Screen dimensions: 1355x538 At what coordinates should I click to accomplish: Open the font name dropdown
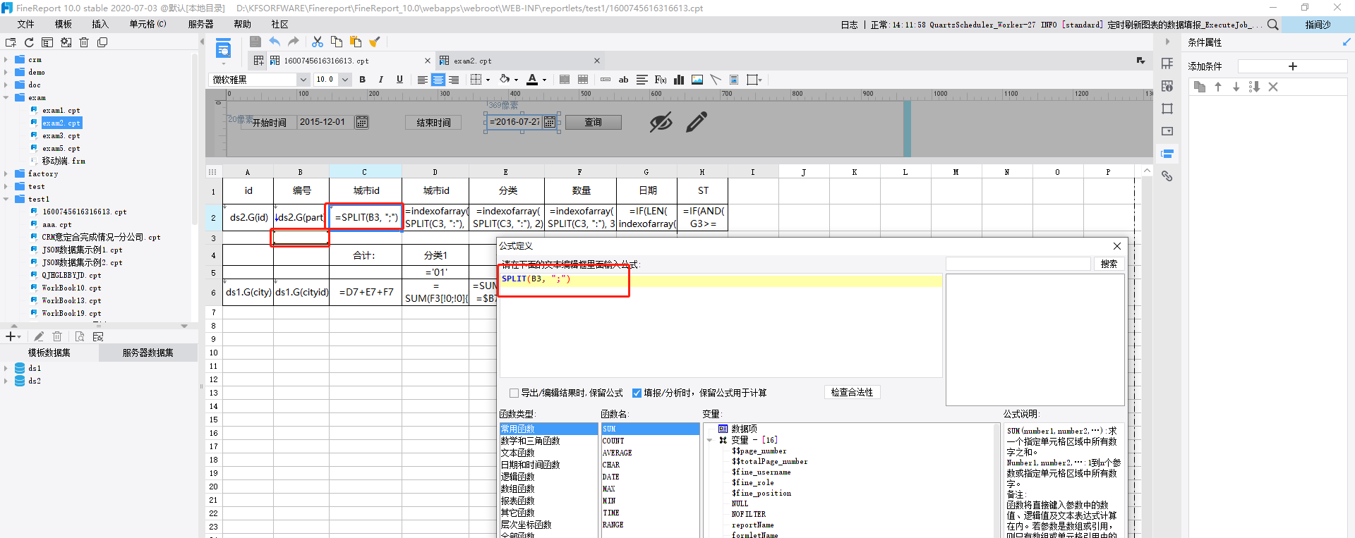pos(303,80)
